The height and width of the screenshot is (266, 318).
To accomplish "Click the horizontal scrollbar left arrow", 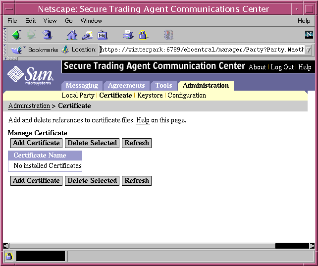I will click(6, 246).
